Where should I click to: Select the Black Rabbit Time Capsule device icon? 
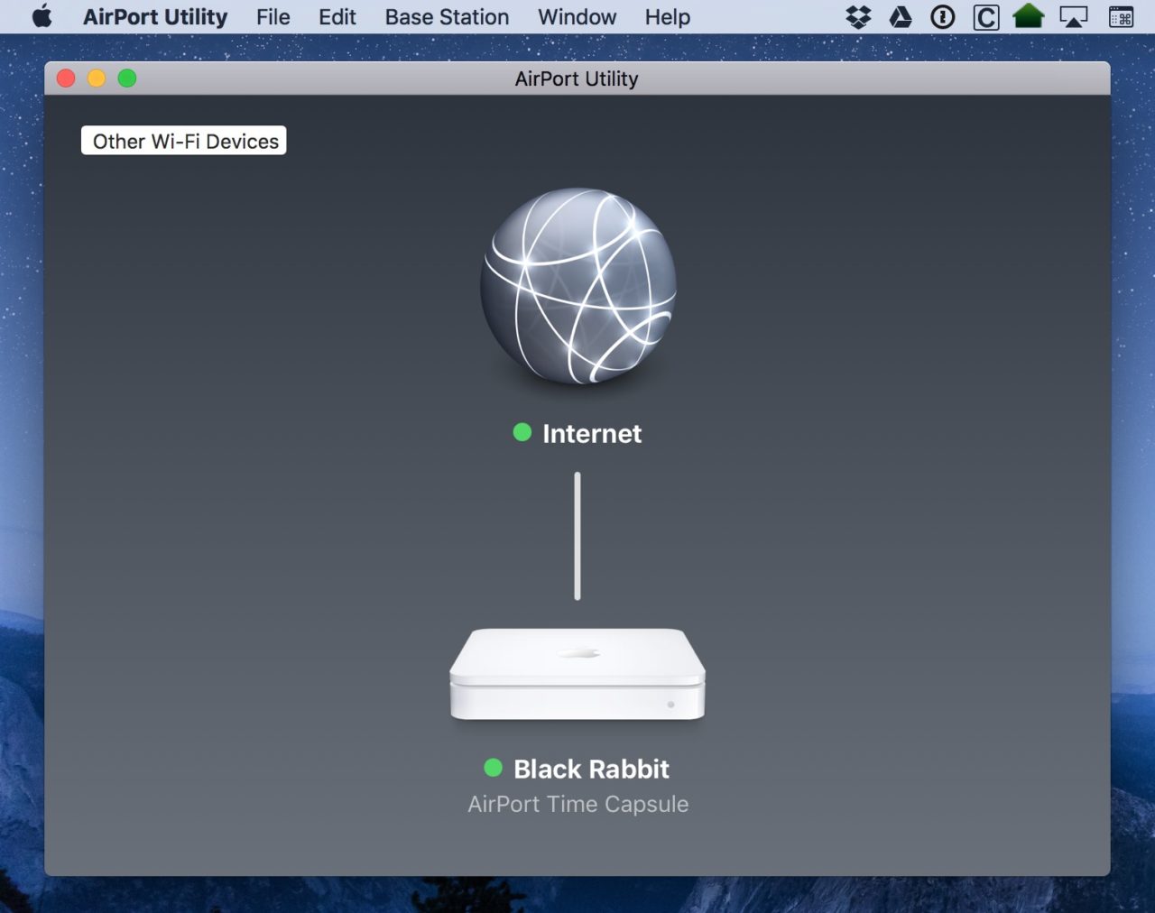tap(577, 675)
